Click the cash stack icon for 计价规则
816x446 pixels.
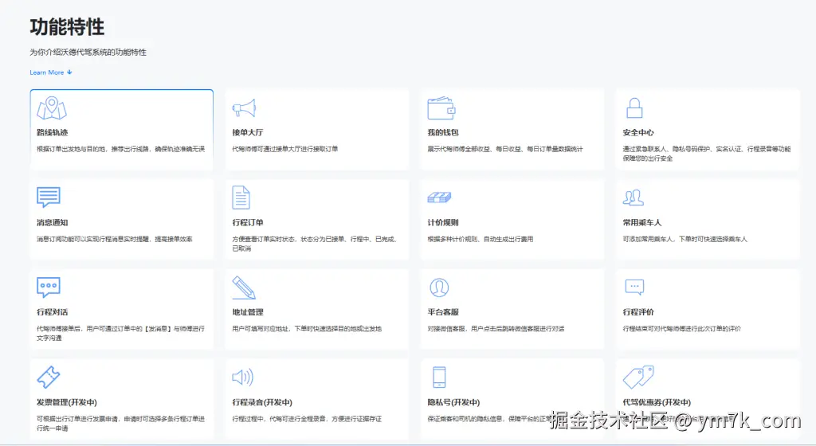coord(439,198)
